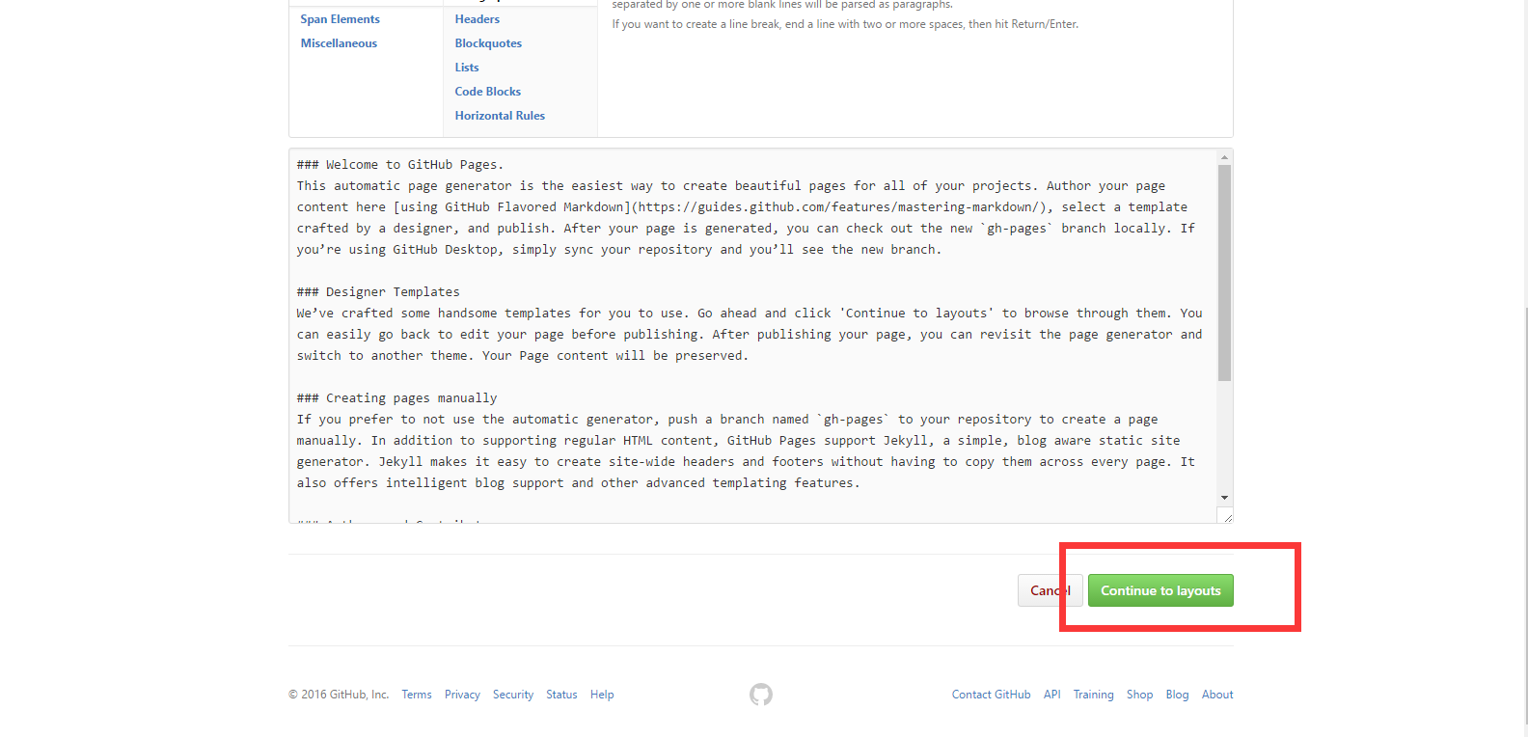Click the editor scrollbar down arrow
1528x737 pixels.
(x=1224, y=498)
